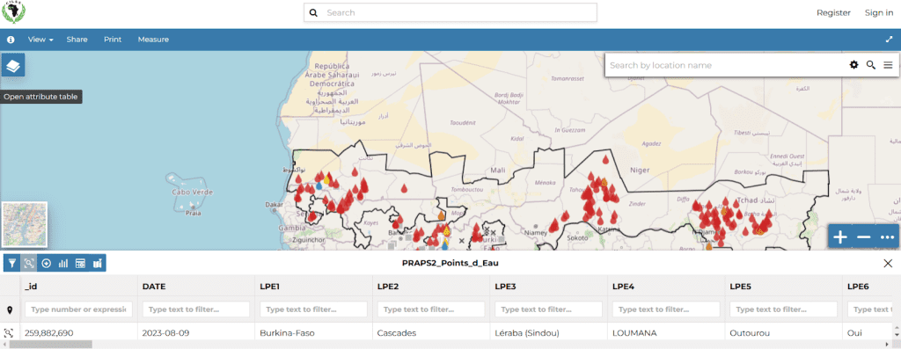This screenshot has height=349, width=901.
Task: Zoom out on the map
Action: pyautogui.click(x=864, y=236)
